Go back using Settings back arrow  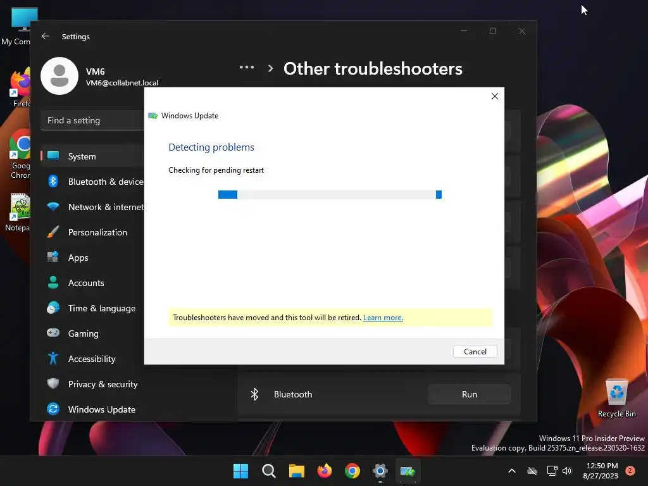tap(46, 36)
